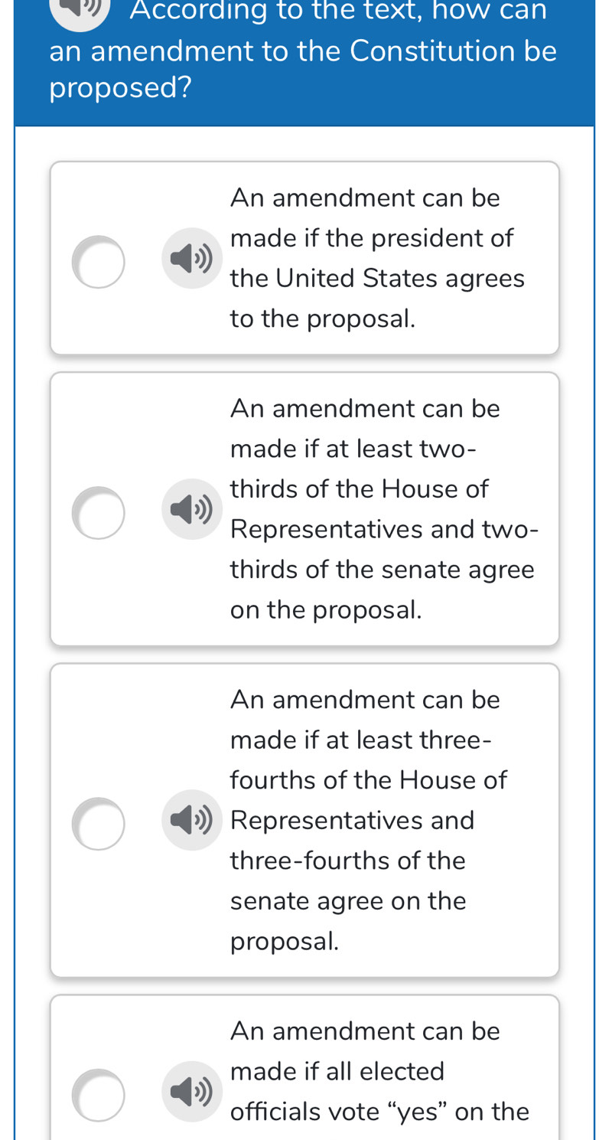This screenshot has height=1140, width=599.
Task: Choose the two-thirds answer radio button
Action: [98, 512]
